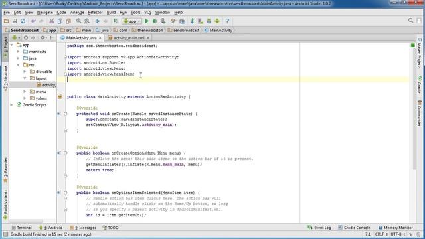Screen dimensions: 425x239
Task: Click the Find magnifier icon
Action: [x=78, y=21]
